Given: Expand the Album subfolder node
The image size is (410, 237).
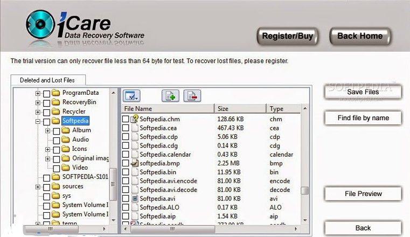Looking at the screenshot, I should tap(47, 131).
